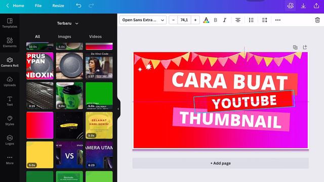This screenshot has width=324, height=182.
Task: Undo the last action
Action: coord(78,6)
